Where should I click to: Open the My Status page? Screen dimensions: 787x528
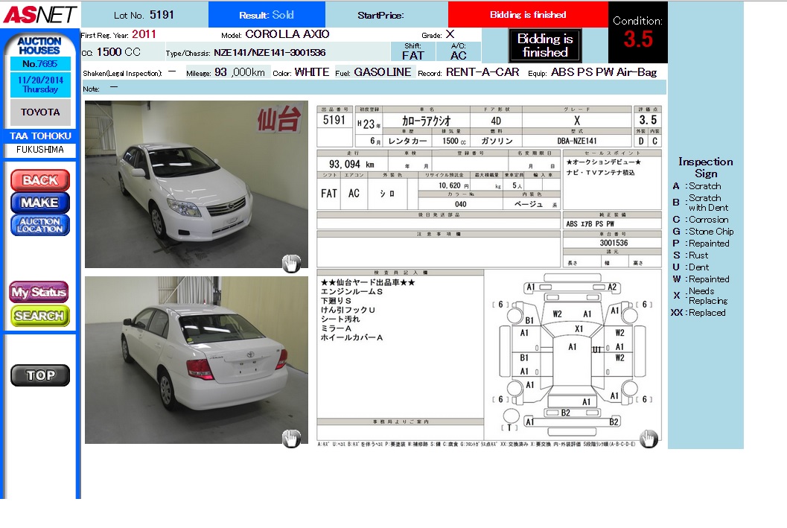(x=39, y=292)
